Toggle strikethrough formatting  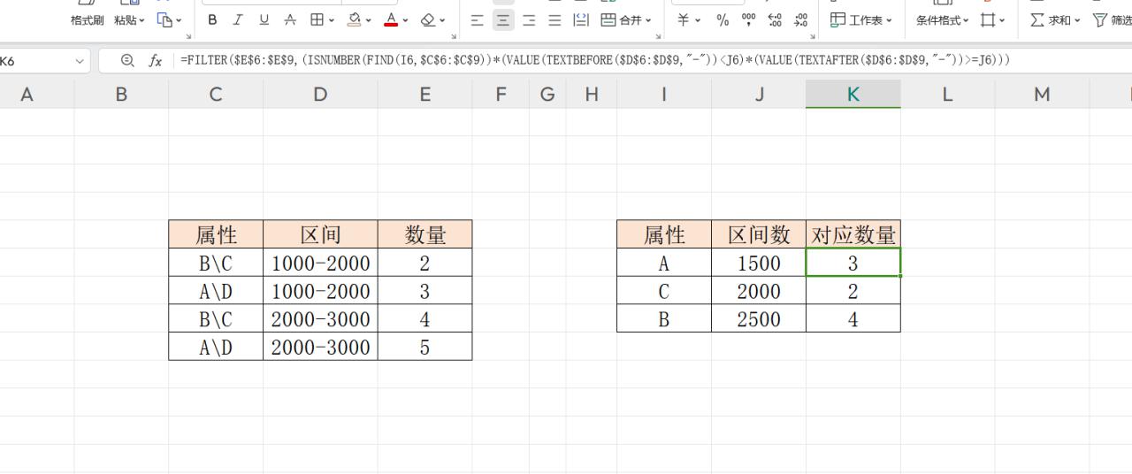(290, 19)
